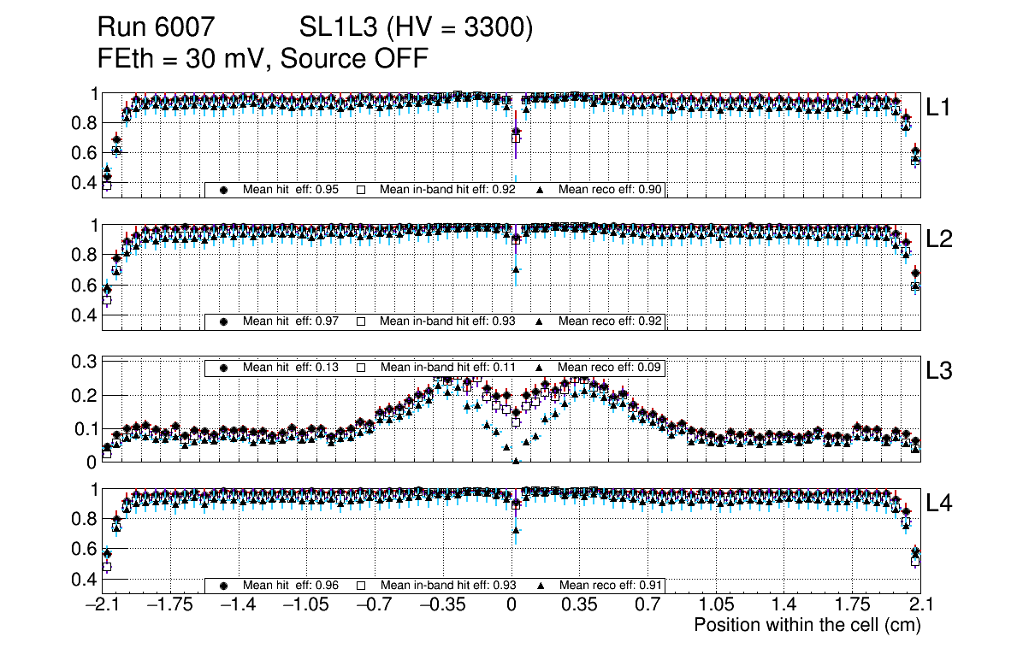This screenshot has width=1023, height=660.
Task: Click the open square marker in L4 legend
Action: tap(361, 586)
